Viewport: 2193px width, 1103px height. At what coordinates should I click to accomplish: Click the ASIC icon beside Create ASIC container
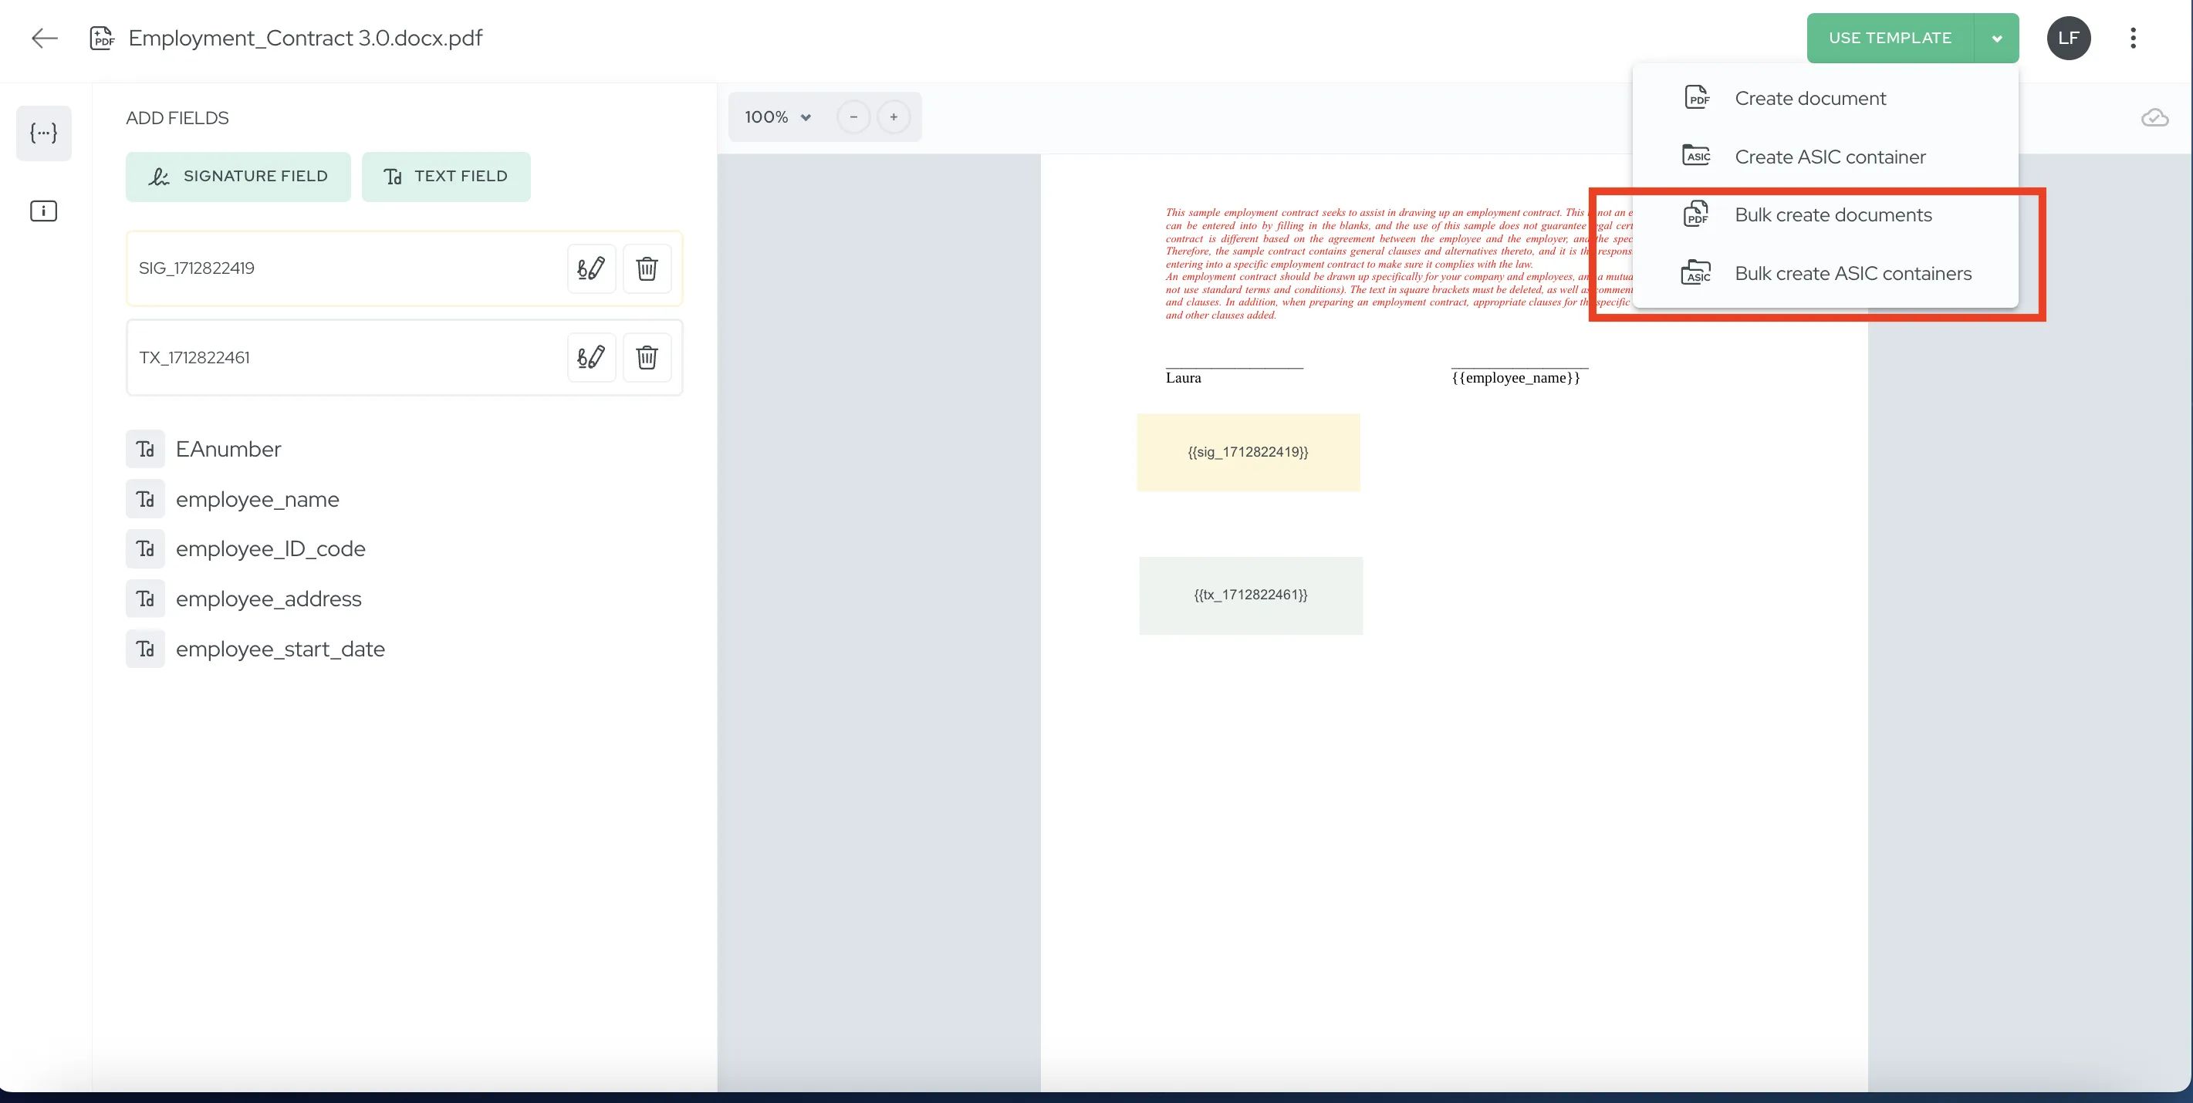click(1697, 156)
